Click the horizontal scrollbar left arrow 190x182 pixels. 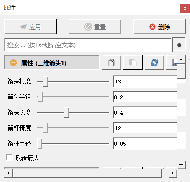8,173
